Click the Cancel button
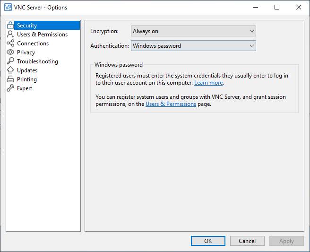 (247, 241)
